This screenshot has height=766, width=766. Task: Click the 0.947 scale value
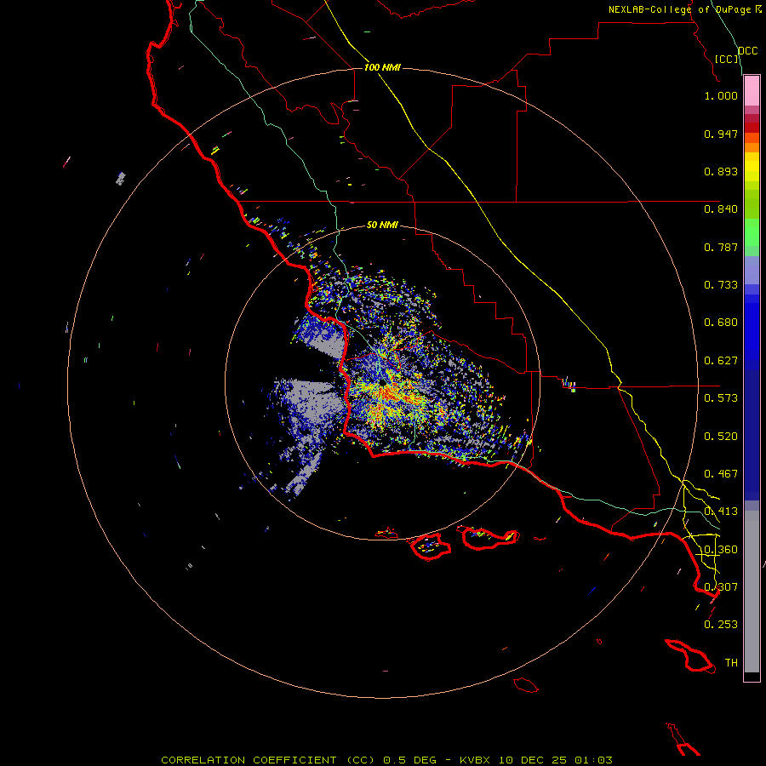click(x=721, y=134)
